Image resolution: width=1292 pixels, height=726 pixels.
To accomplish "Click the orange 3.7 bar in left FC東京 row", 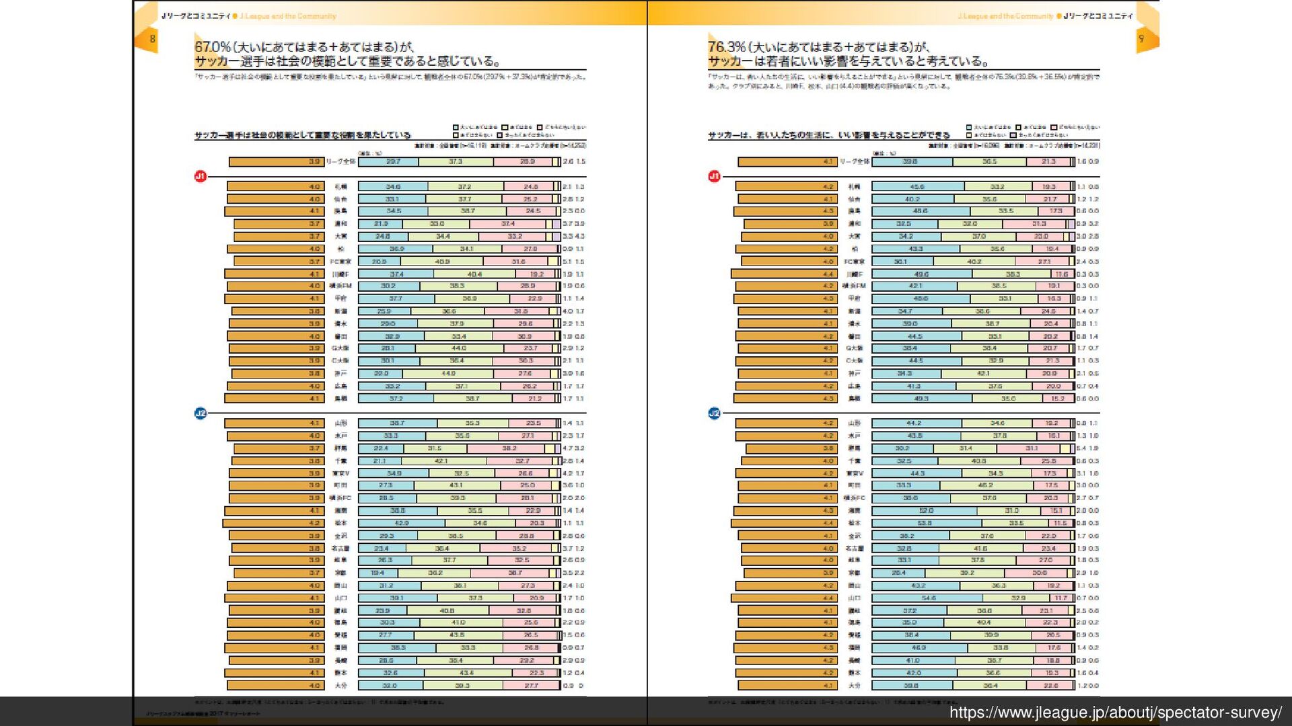I will tap(279, 261).
